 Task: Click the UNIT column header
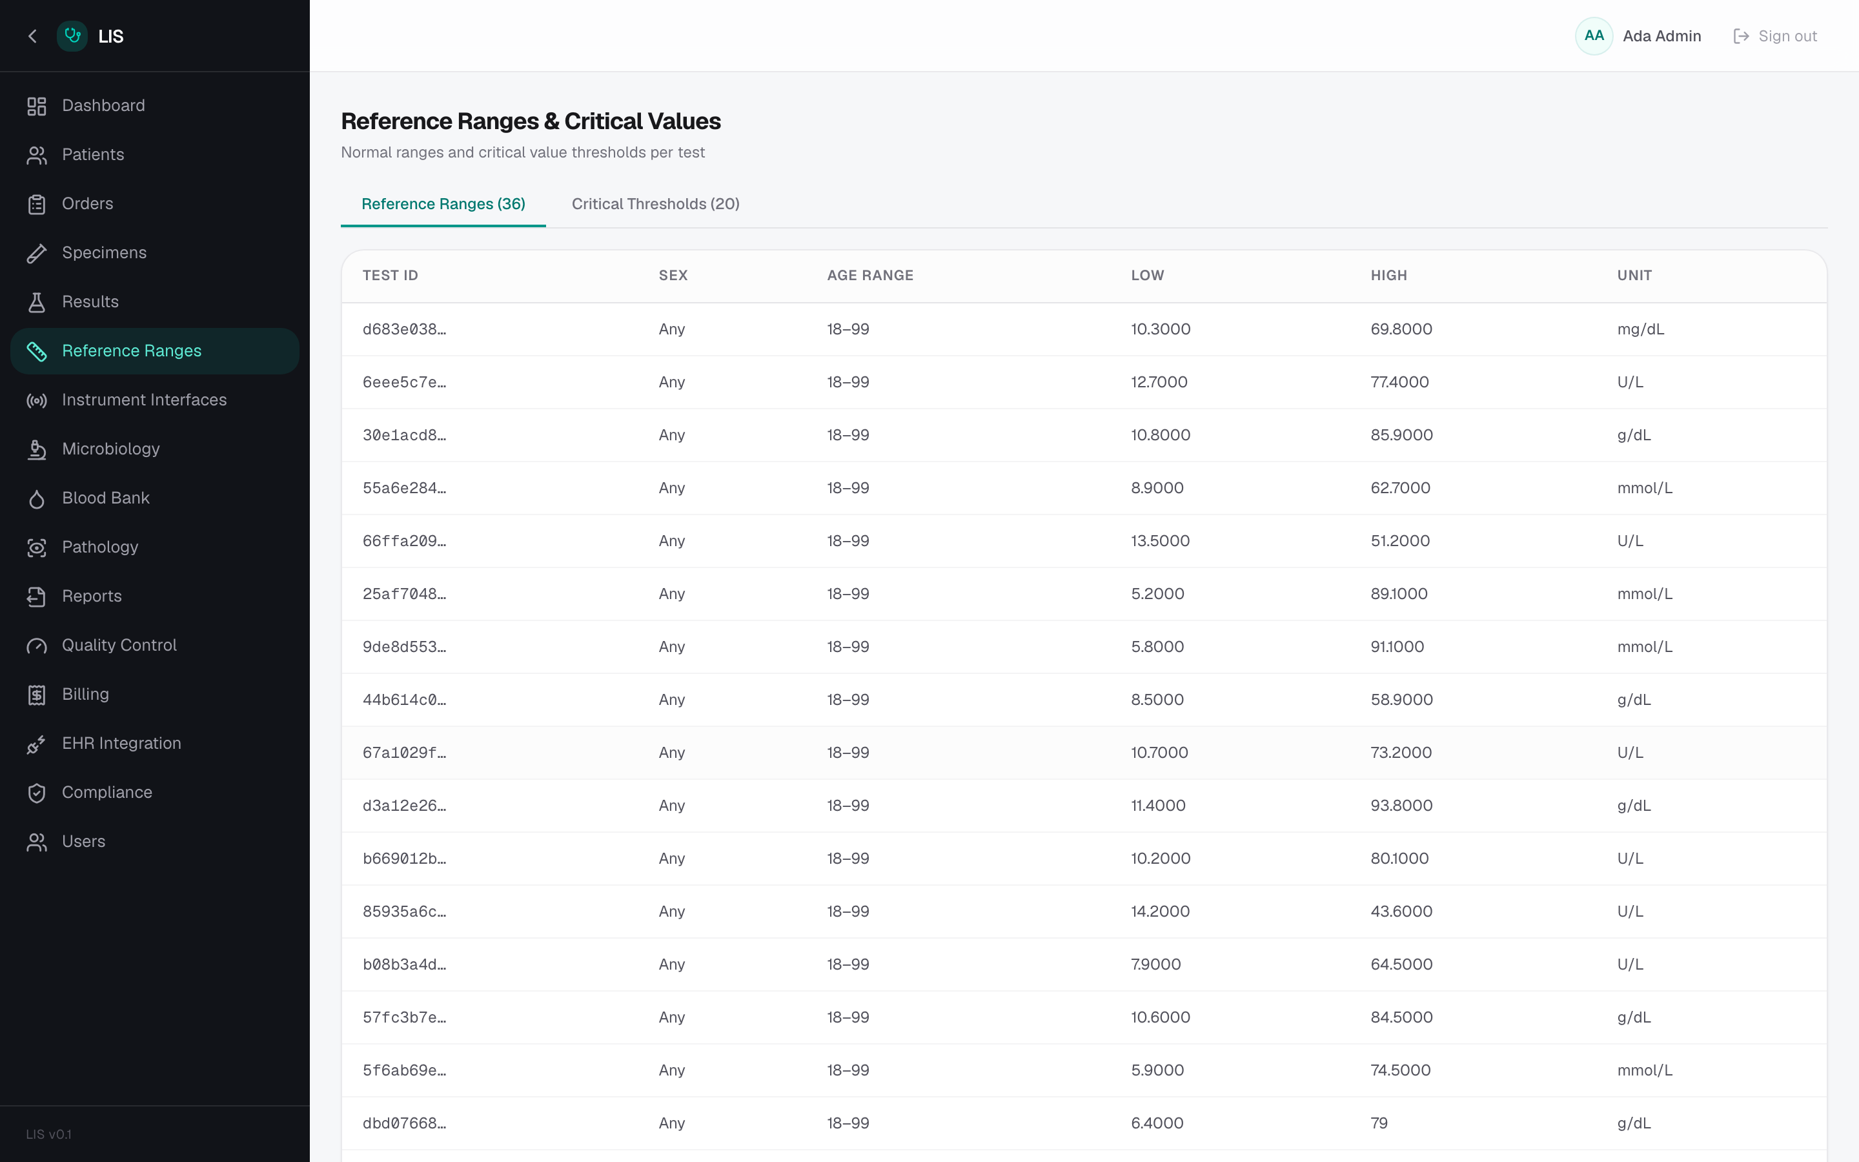[x=1634, y=275]
